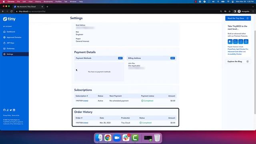The height and width of the screenshot is (144, 256).
Task: Open Approved Domains in the sidebar
Action: click(14, 37)
